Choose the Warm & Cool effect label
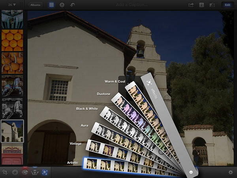Screen dimensions: 237x178 [115, 81]
